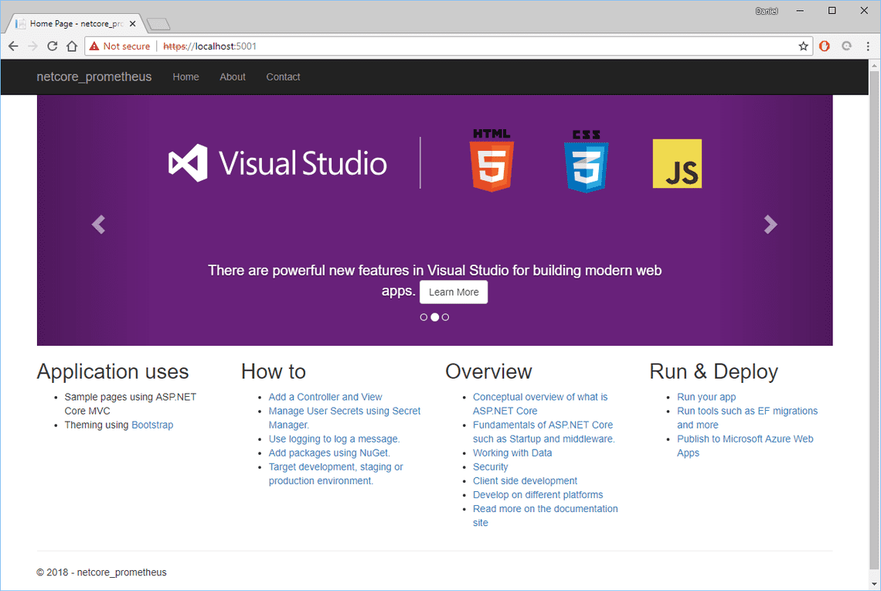Click the Not secure warning toggle
Viewport: 881px width, 591px height.
coord(119,46)
